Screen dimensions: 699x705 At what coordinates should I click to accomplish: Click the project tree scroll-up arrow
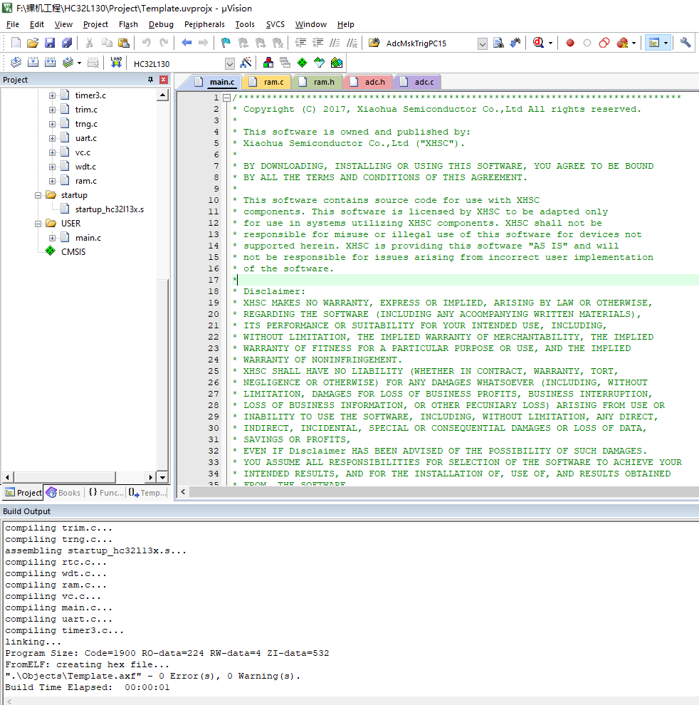tap(163, 95)
